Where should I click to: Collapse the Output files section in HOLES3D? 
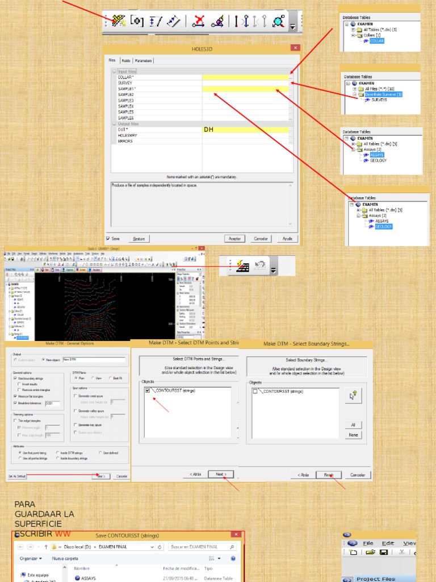coord(115,123)
